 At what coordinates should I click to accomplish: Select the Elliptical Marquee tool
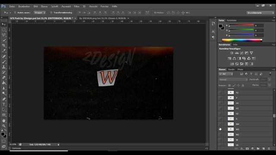[4, 30]
